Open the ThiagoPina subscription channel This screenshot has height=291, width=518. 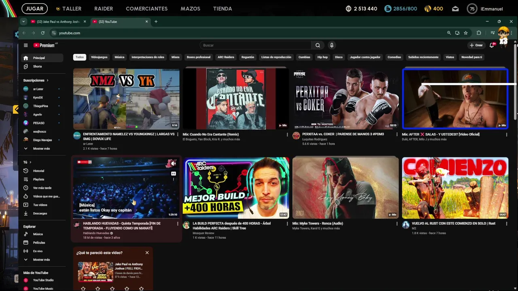coord(42,106)
